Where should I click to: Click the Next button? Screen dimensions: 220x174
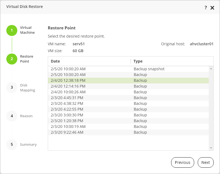coord(205,162)
